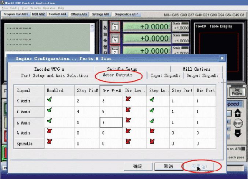Select X Axis Step Pin cell
The image size is (248, 179).
[x=87, y=101]
